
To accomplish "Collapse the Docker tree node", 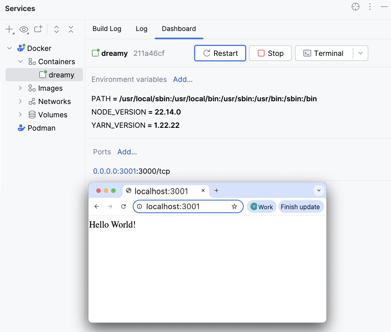I will 9,48.
